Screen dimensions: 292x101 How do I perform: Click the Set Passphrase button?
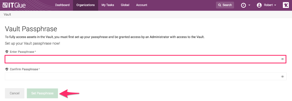point(42,93)
